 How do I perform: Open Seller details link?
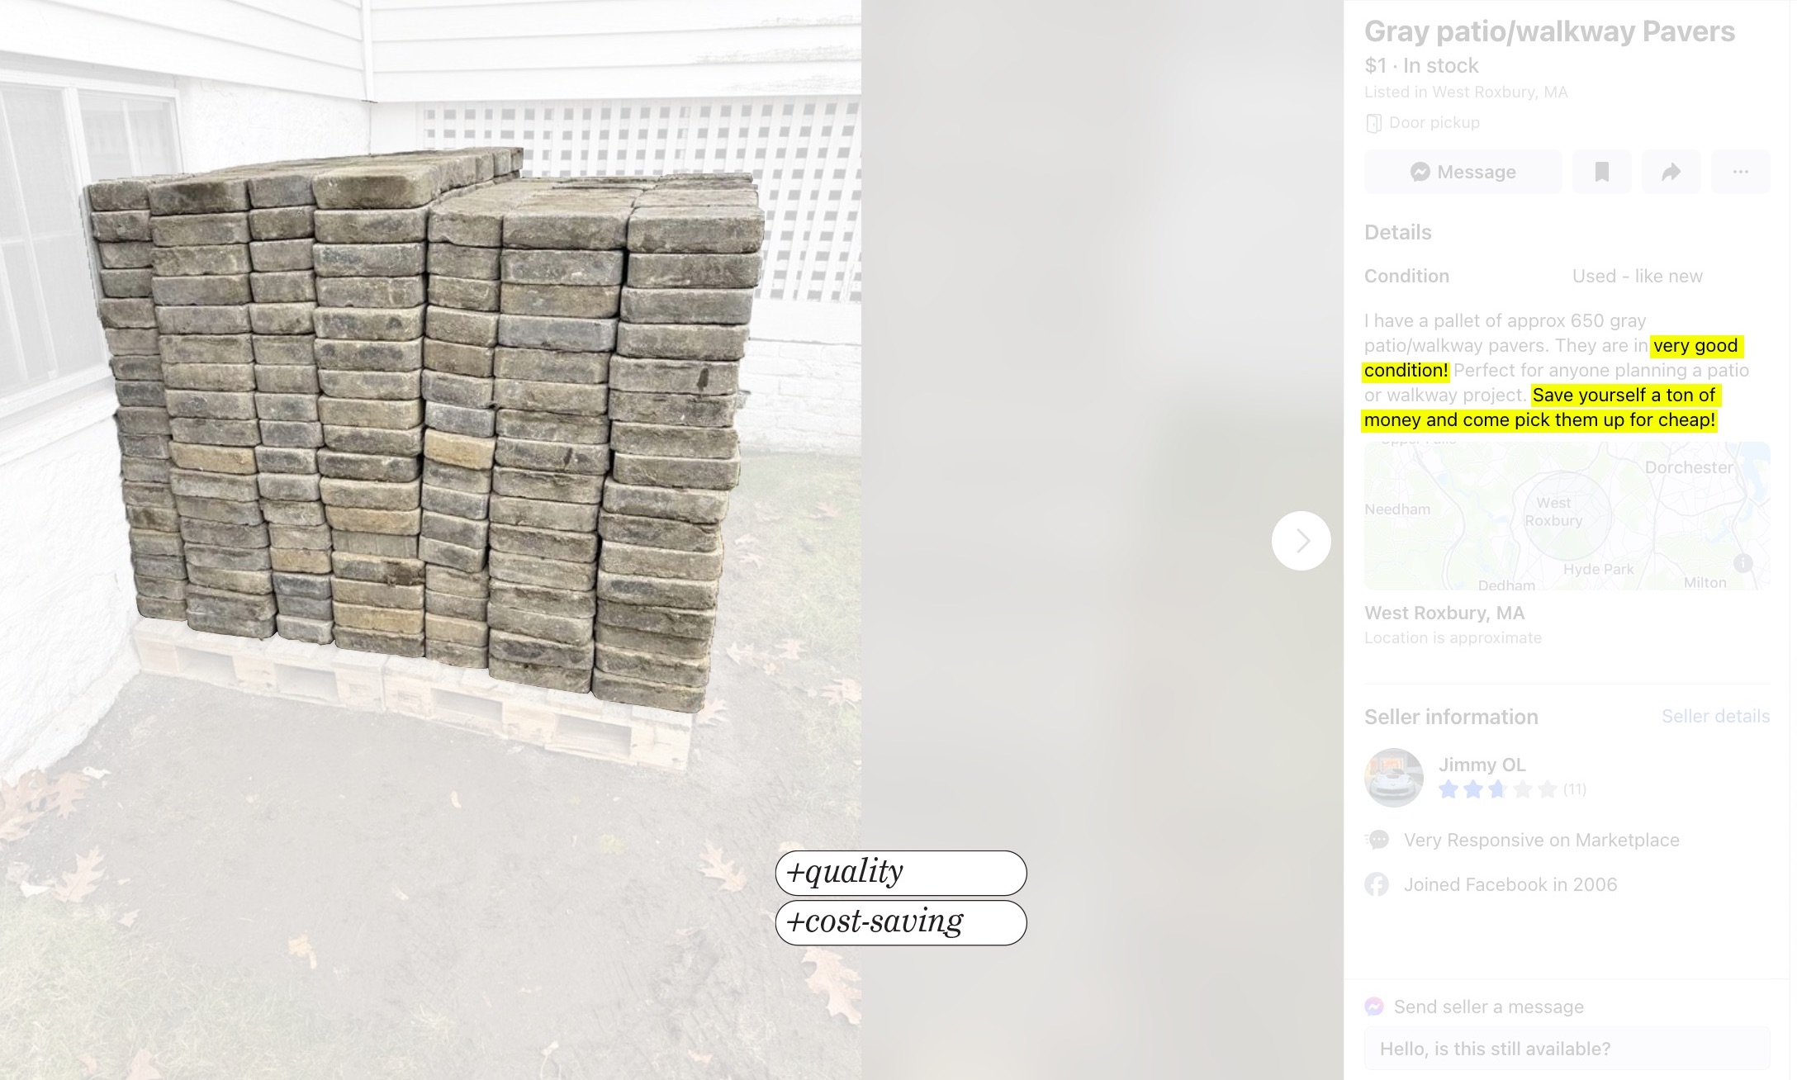(1715, 716)
